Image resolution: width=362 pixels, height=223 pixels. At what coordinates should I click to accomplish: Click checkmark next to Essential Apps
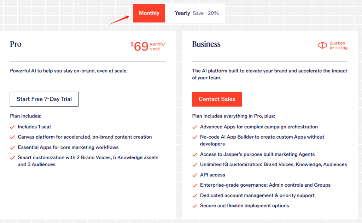(12, 147)
